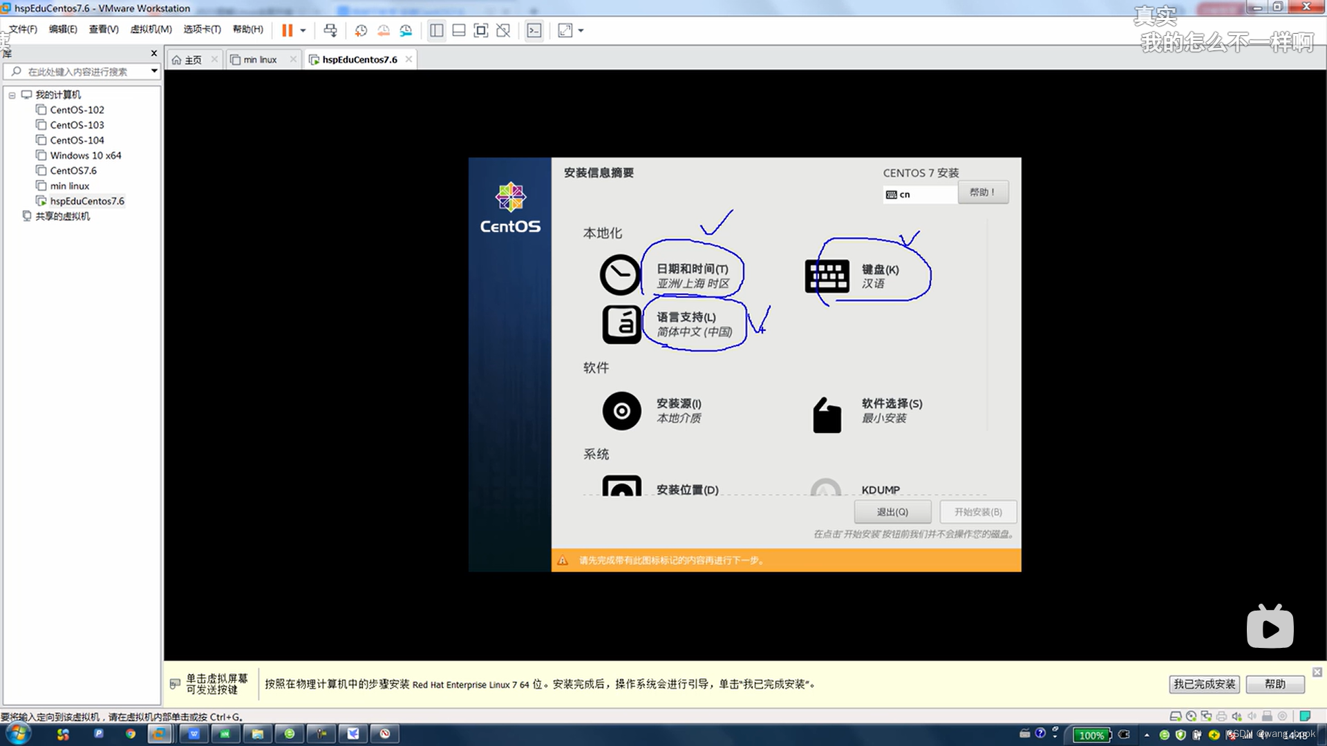This screenshot has height=746, width=1327.
Task: Open the power options dropdown next to the pause icon
Action: [x=303, y=30]
